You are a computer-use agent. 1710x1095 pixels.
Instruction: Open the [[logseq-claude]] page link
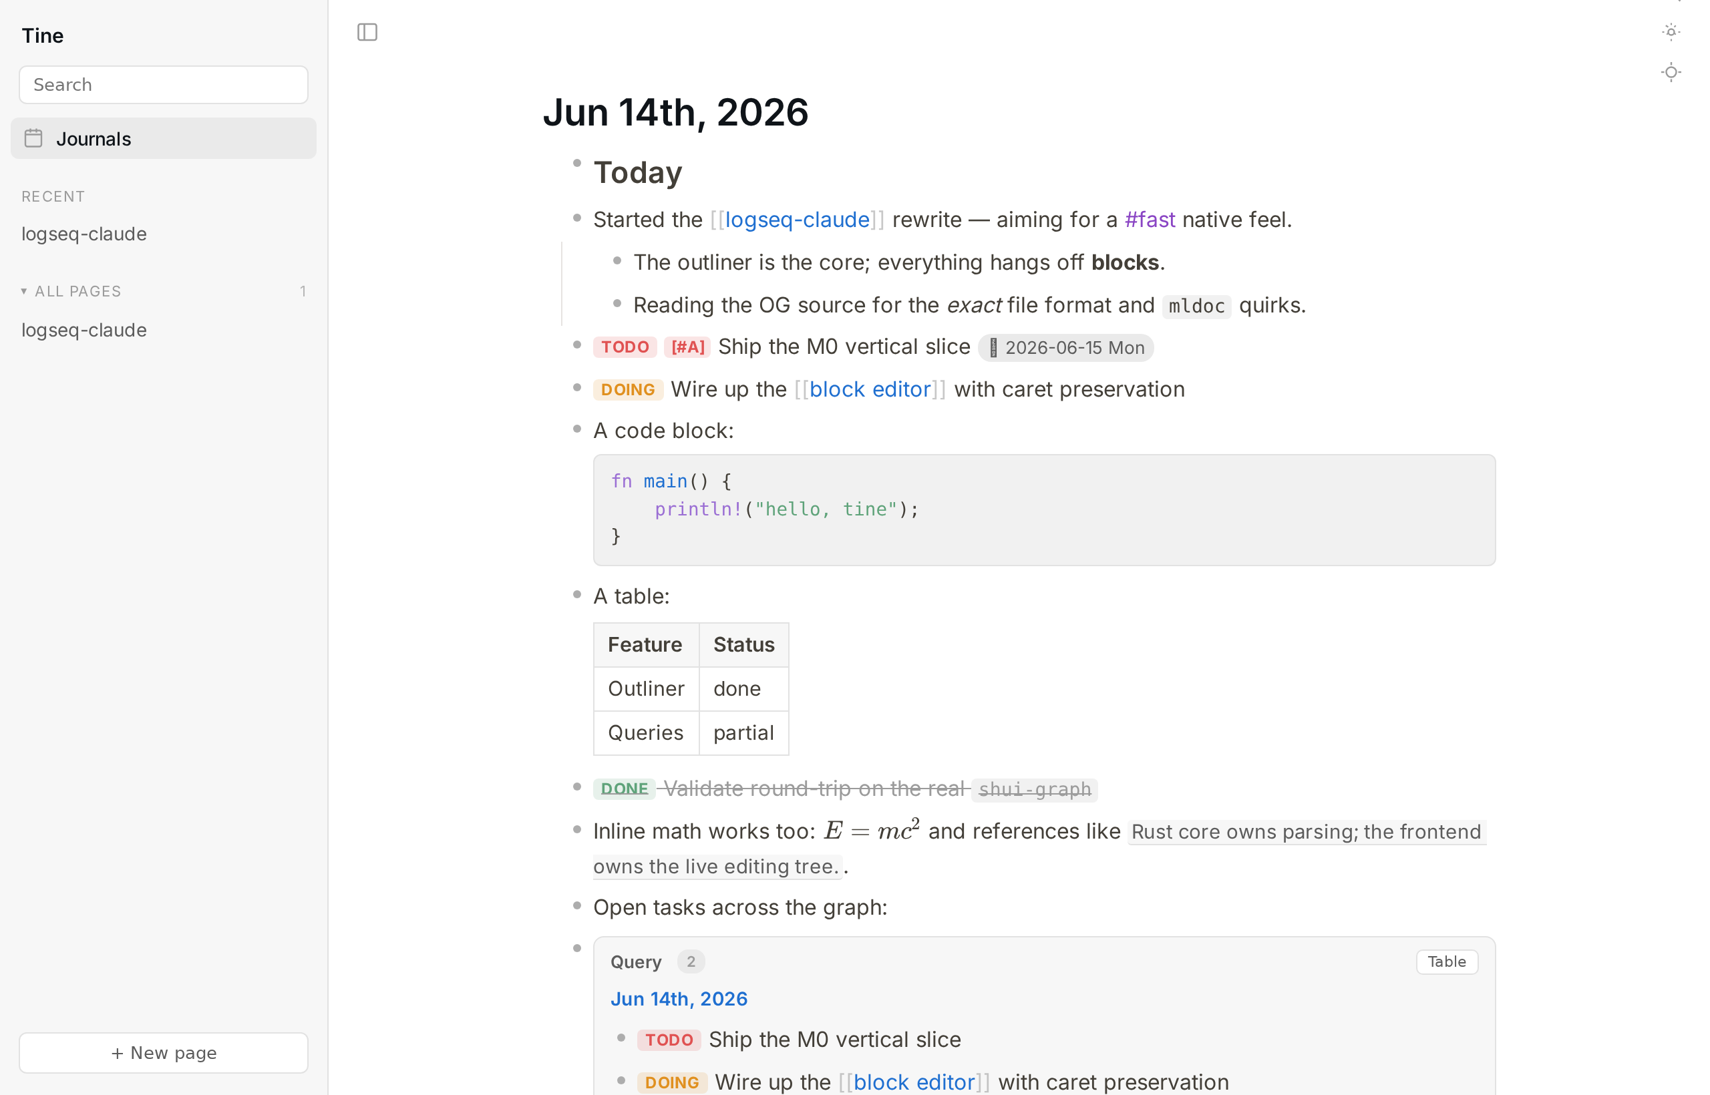pos(798,220)
